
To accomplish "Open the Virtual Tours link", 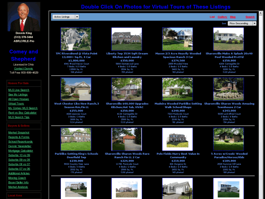I will [x=16, y=103].
